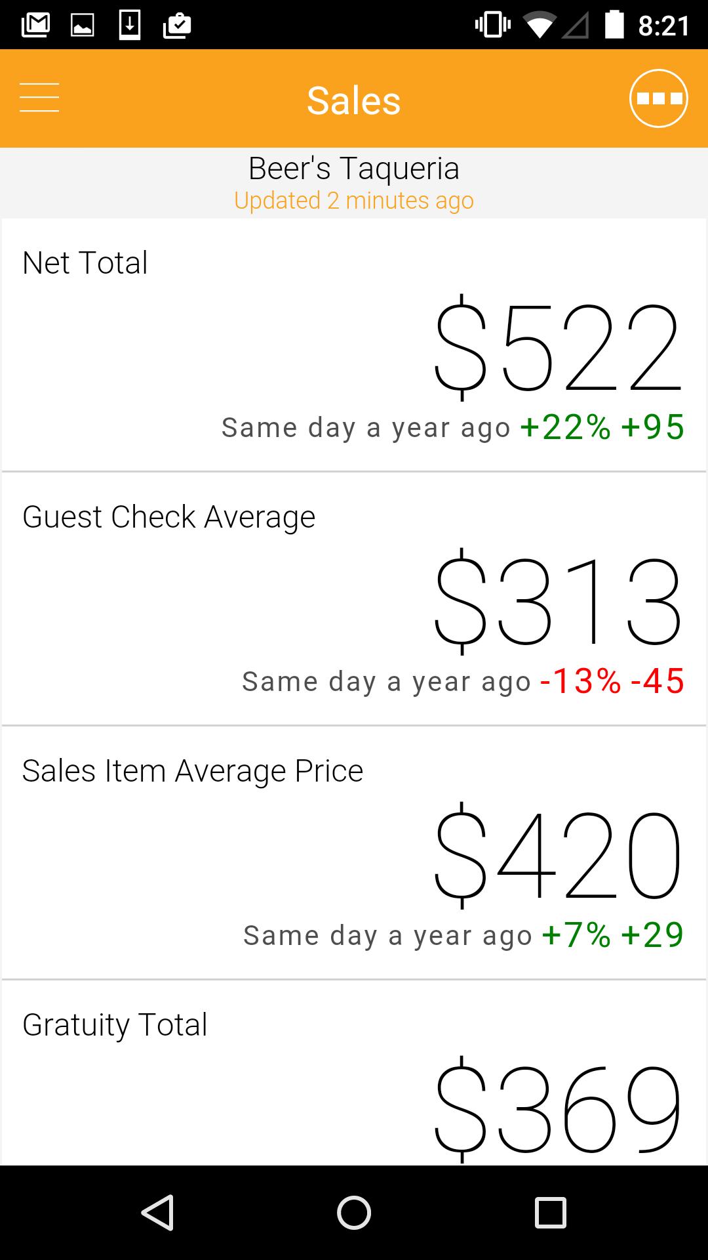Tap the battery status icon

click(x=614, y=25)
